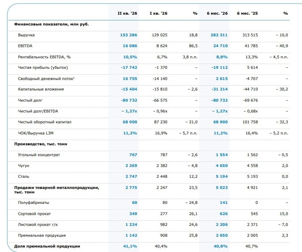Click the Рентабельность EBITDA, % label
The width and height of the screenshot is (302, 252).
pyautogui.click(x=44, y=57)
